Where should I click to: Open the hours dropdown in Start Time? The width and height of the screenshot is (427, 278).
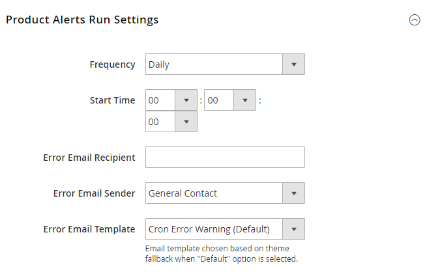coord(171,100)
